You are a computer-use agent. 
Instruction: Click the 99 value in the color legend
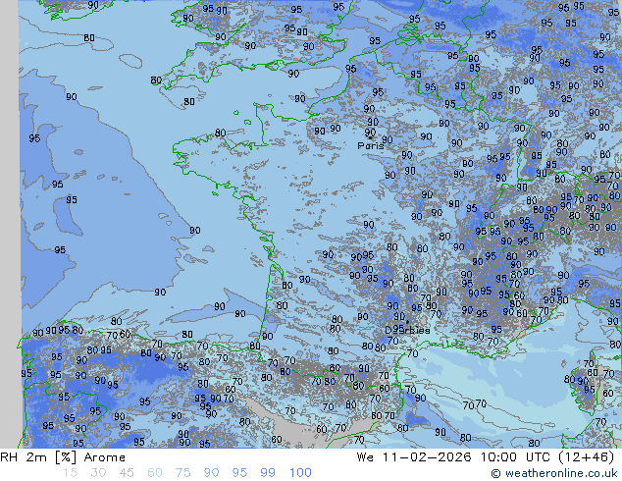268,473
